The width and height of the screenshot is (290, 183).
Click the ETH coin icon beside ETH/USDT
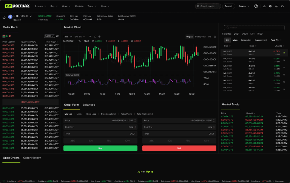[x=10, y=17]
